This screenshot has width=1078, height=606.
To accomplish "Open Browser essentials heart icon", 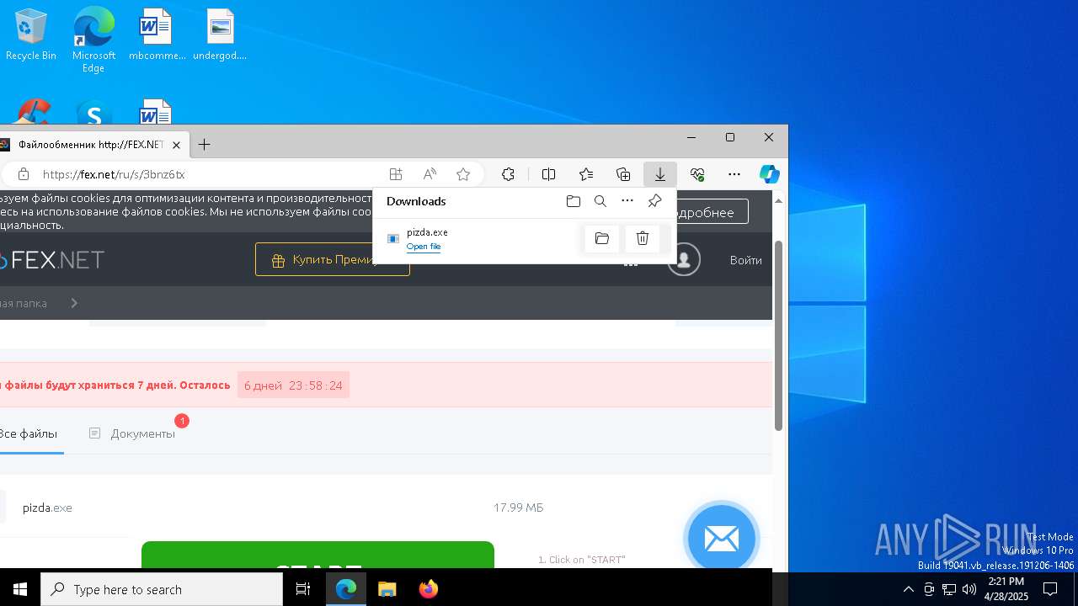I will click(697, 174).
